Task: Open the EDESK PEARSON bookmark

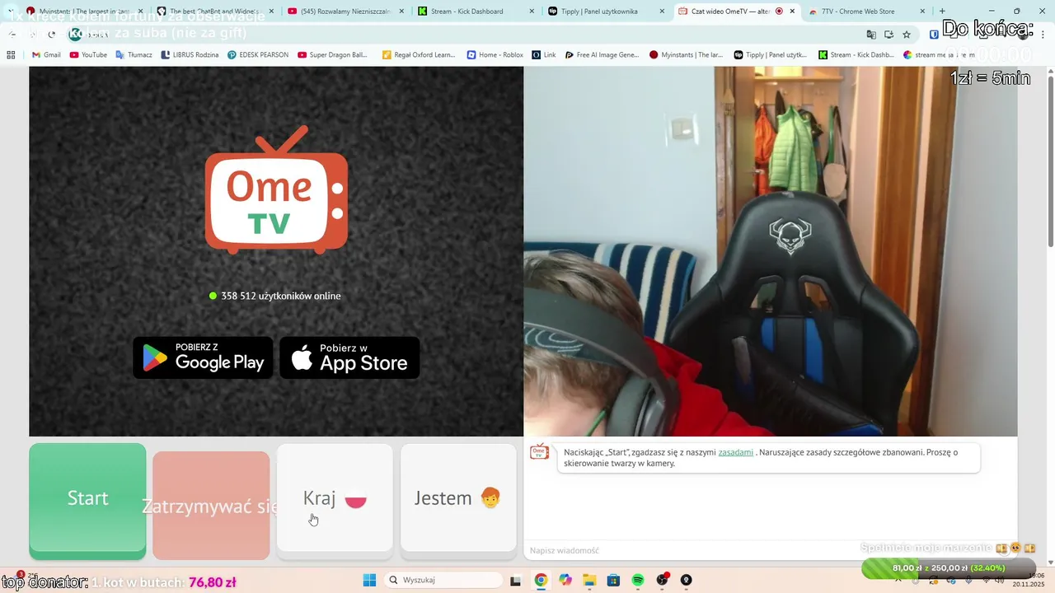Action: 258,55
